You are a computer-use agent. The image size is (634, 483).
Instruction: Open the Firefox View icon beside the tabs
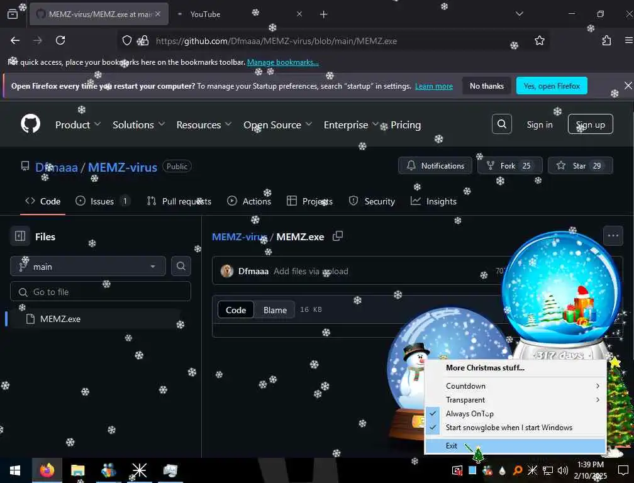click(x=13, y=14)
